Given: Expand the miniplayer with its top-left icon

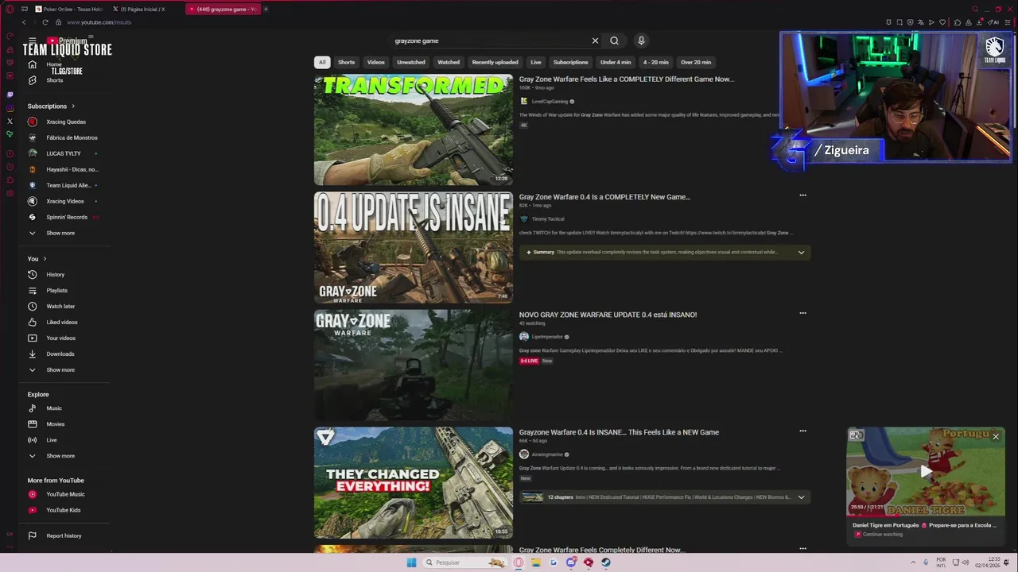Looking at the screenshot, I should tap(856, 435).
